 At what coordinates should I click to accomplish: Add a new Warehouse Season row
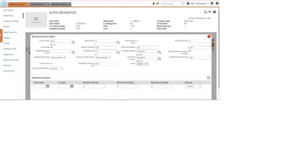click(209, 78)
